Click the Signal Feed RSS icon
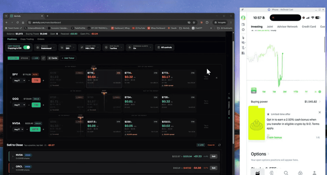Viewport: 327px width, 175px height. pyautogui.click(x=229, y=98)
